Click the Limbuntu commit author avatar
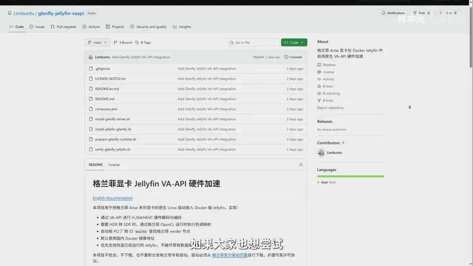Screen dimensions: 473x266 tap(90, 57)
